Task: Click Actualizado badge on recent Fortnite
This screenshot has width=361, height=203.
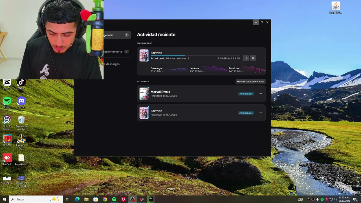Action: tap(246, 113)
